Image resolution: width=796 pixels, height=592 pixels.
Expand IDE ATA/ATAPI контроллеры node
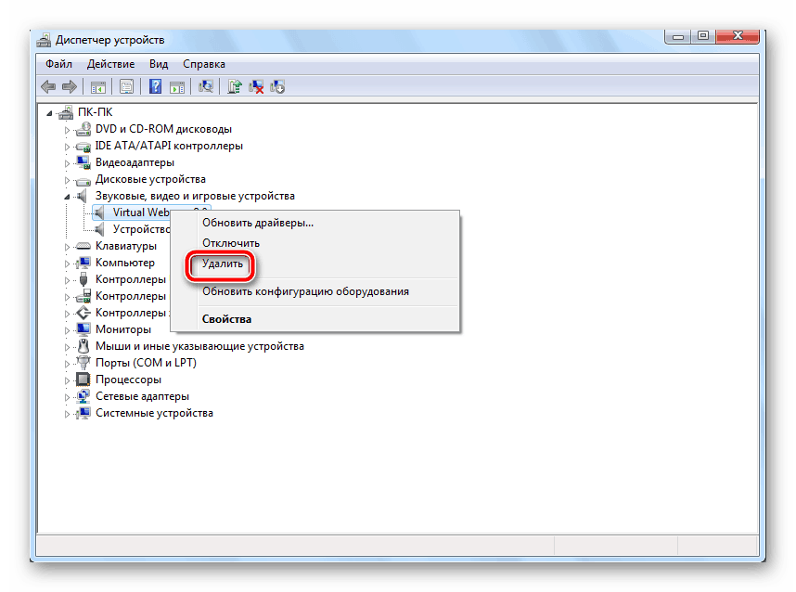(67, 147)
